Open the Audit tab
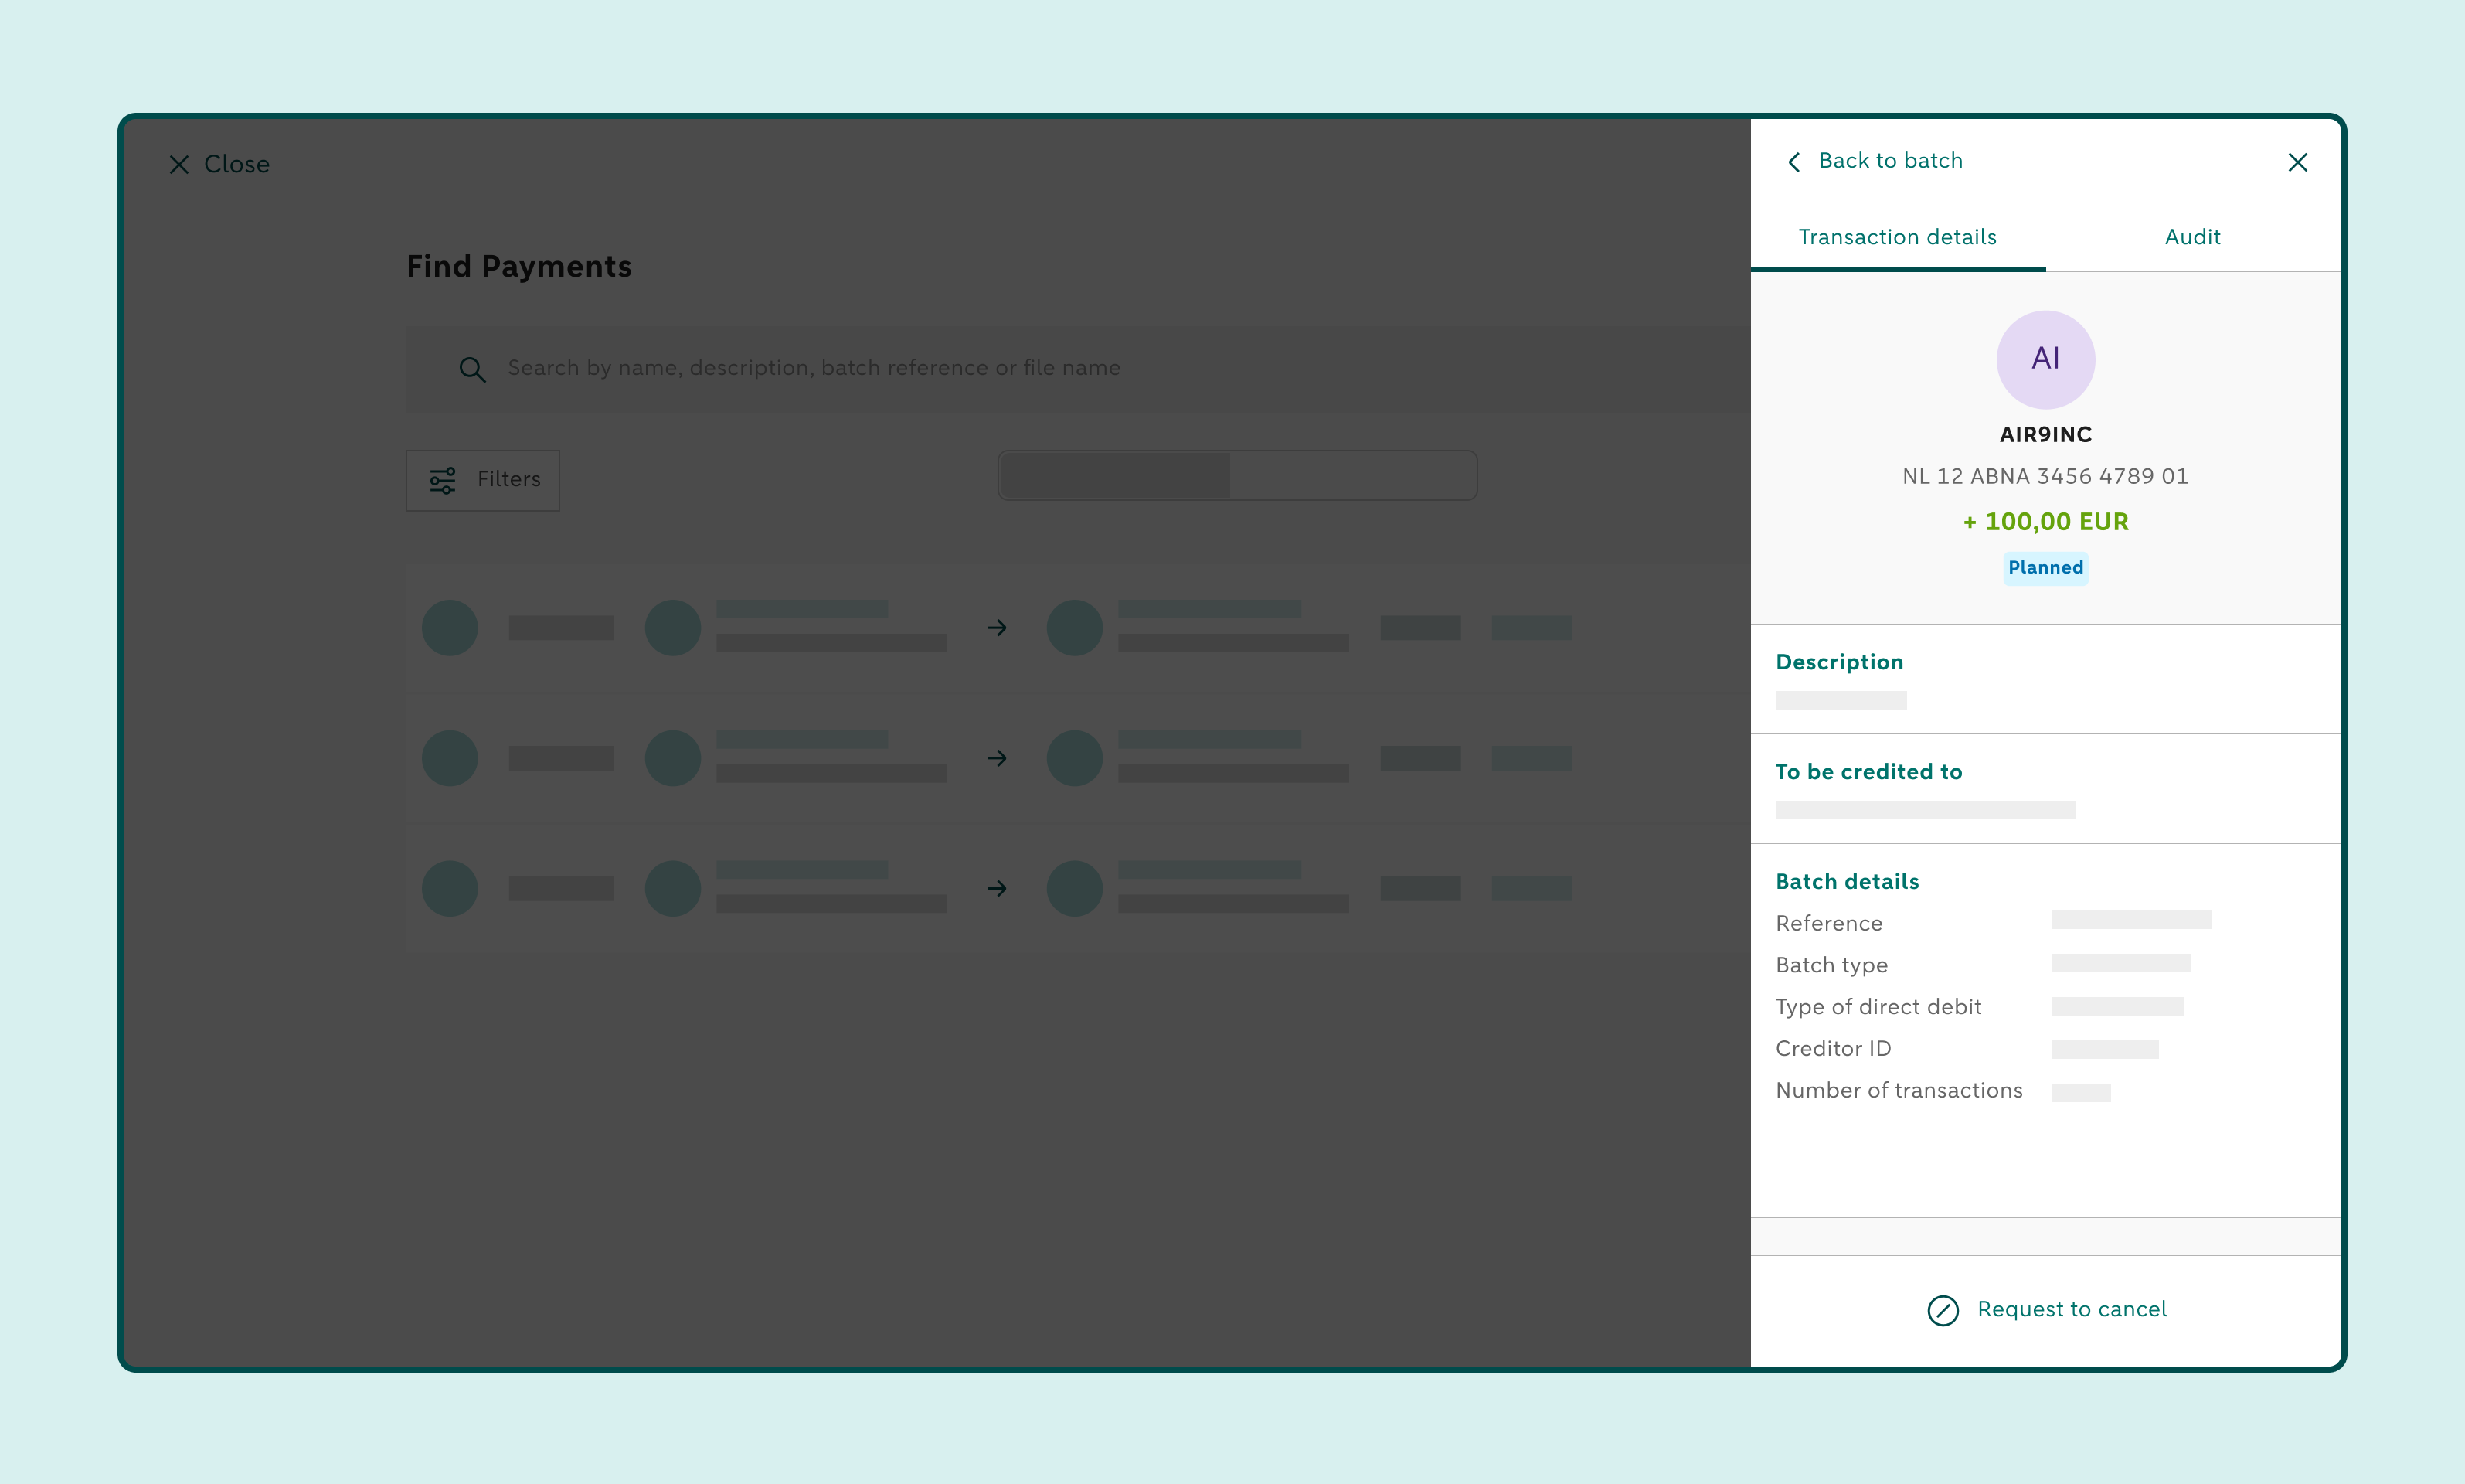The width and height of the screenshot is (2465, 1484). click(2192, 238)
